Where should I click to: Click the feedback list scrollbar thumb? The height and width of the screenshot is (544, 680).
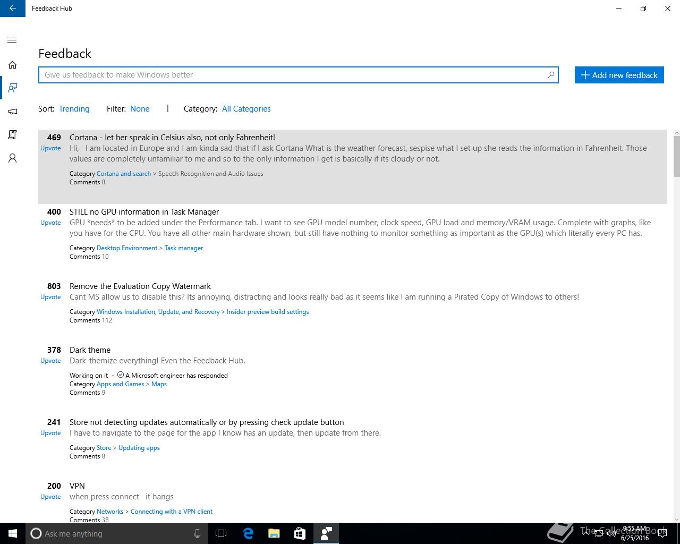coord(677,156)
